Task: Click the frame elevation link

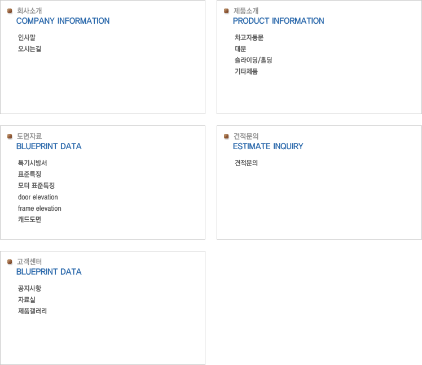Action: 39,208
